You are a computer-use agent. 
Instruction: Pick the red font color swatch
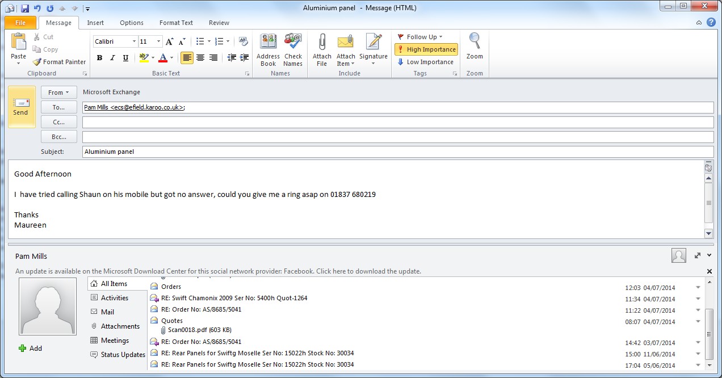[163, 58]
